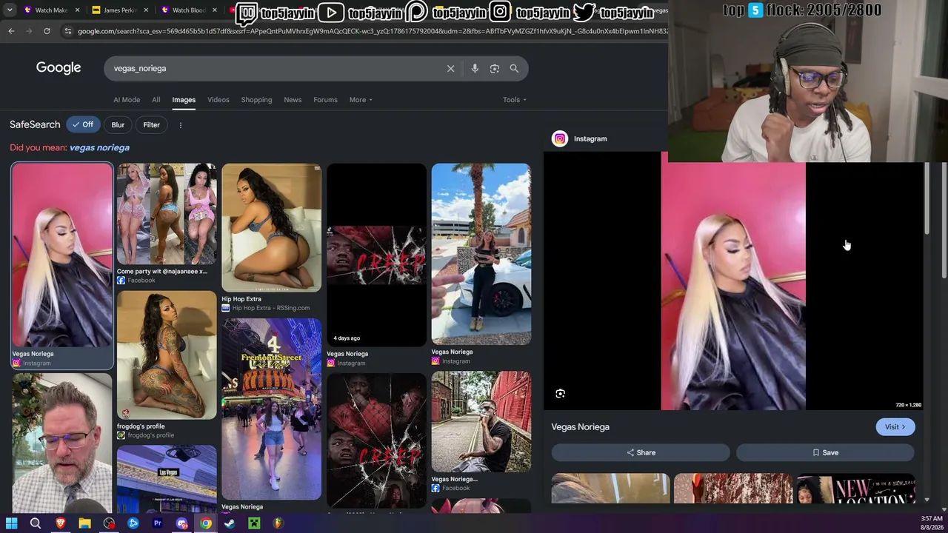Select the SafeSearch Blur option
Screen dimensions: 948x533
(118, 124)
